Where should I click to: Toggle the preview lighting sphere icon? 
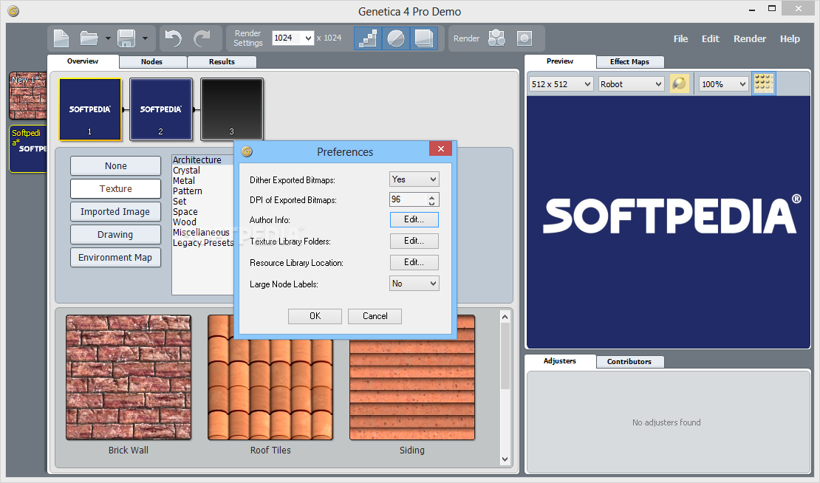[x=680, y=83]
